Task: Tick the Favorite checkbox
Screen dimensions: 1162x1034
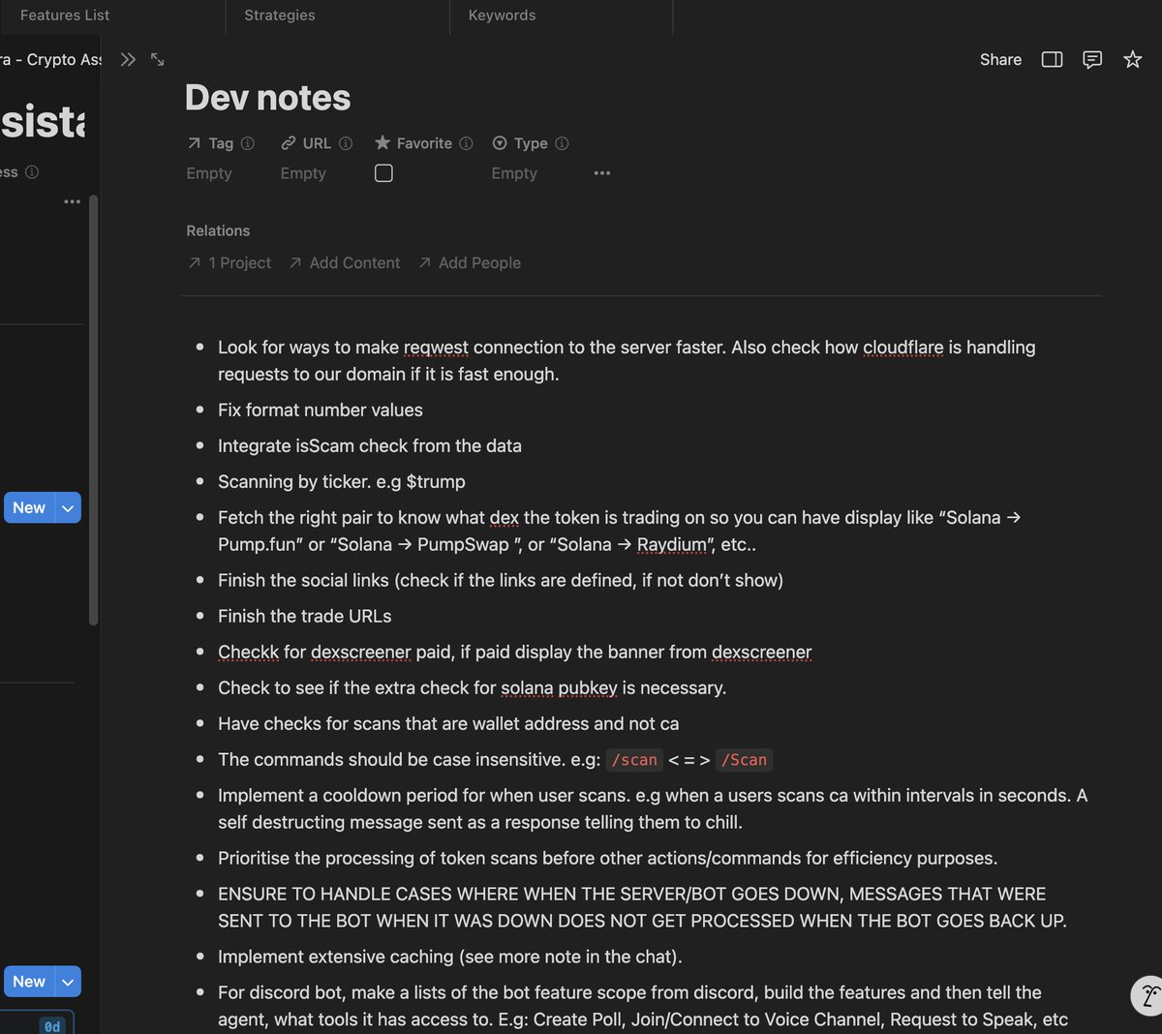Action: [x=383, y=173]
